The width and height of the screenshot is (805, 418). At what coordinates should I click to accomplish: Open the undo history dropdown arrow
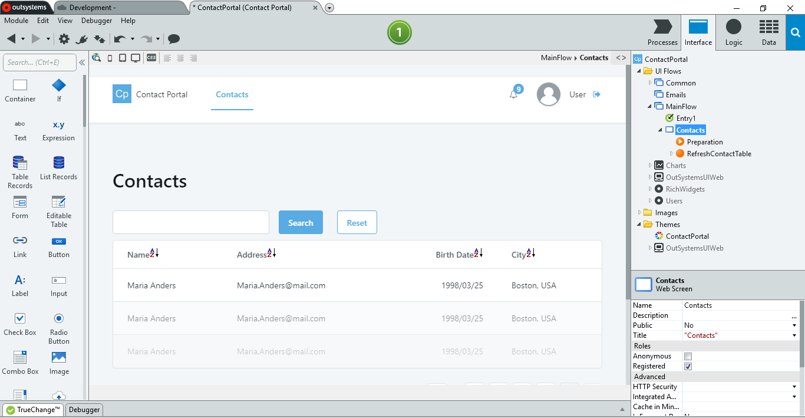(x=132, y=39)
